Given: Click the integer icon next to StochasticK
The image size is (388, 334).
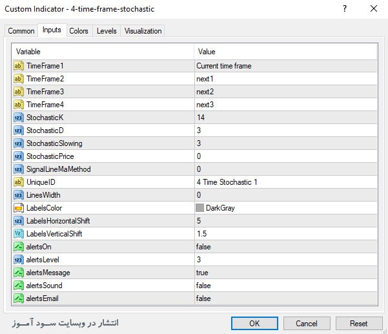Looking at the screenshot, I should (18, 118).
